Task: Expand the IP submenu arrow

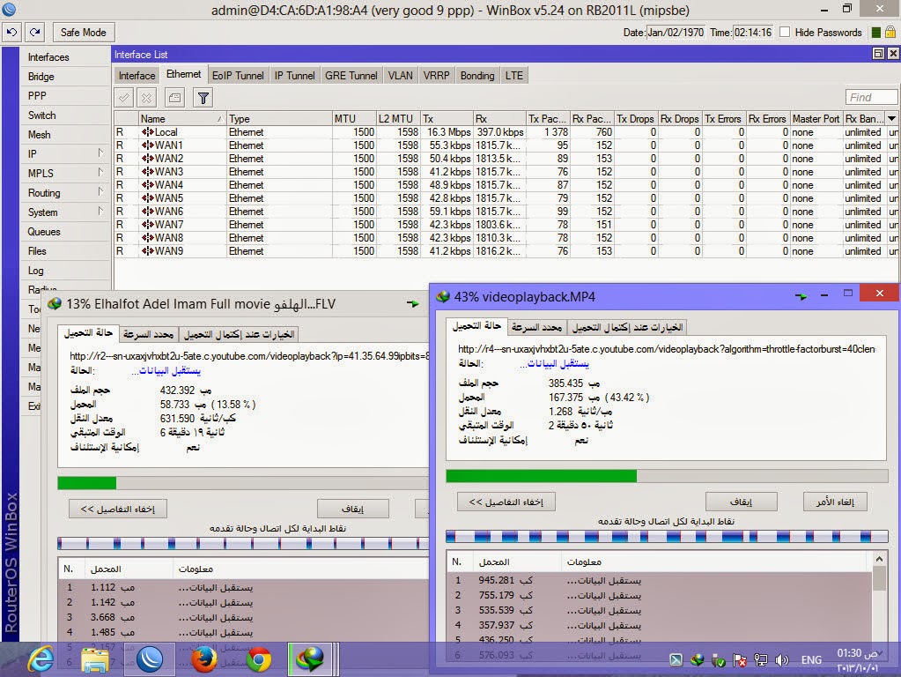Action: coord(100,153)
